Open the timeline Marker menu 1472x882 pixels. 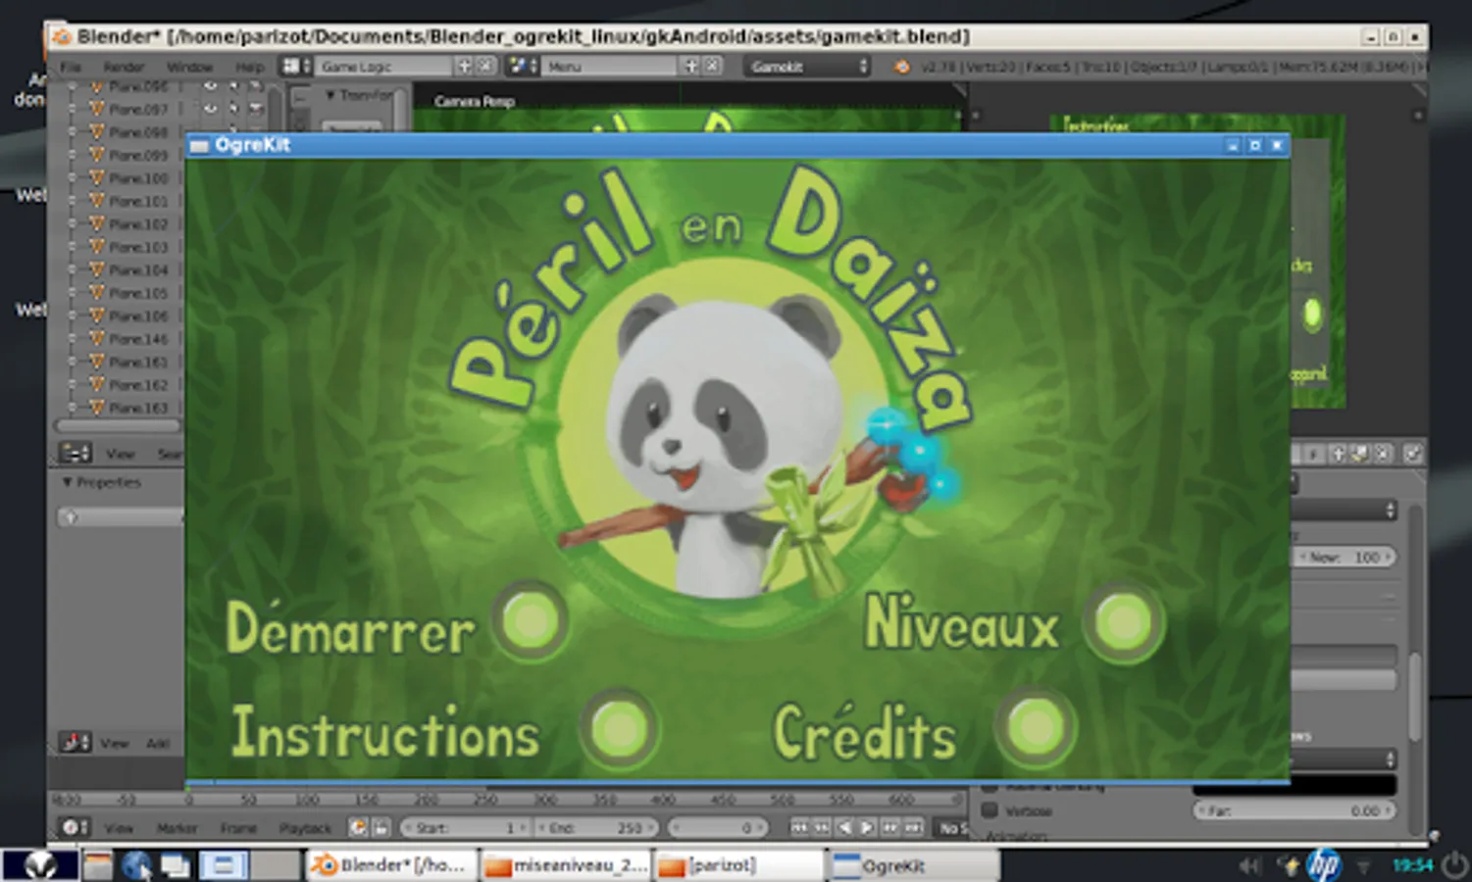[x=177, y=828]
